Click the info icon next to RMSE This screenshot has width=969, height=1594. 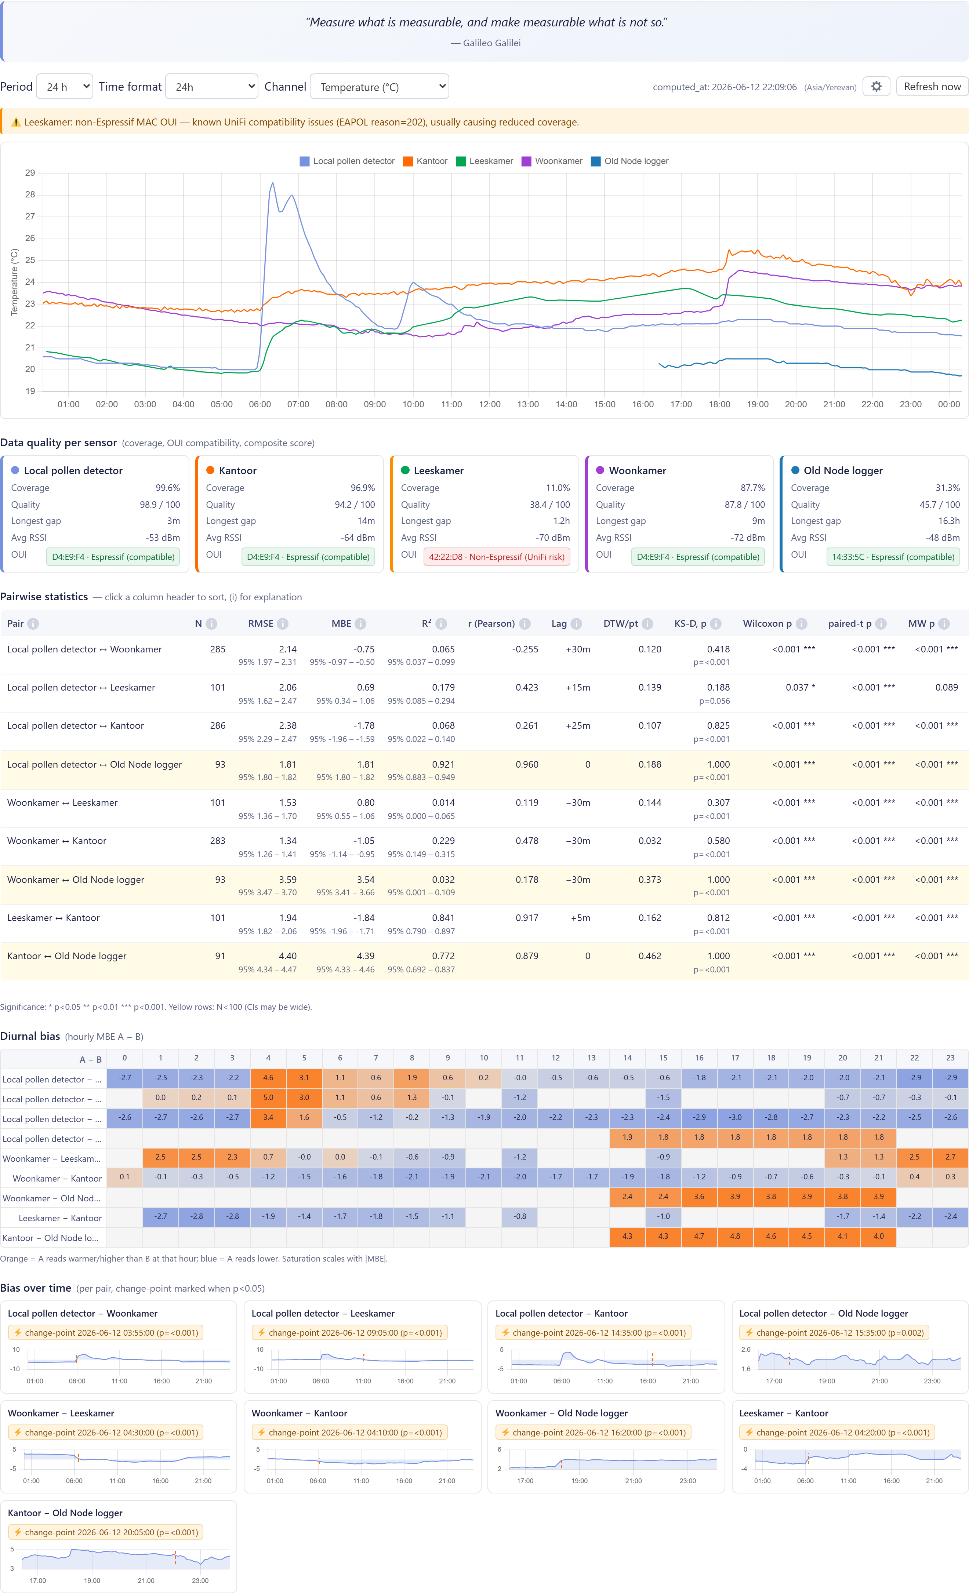[x=283, y=624]
